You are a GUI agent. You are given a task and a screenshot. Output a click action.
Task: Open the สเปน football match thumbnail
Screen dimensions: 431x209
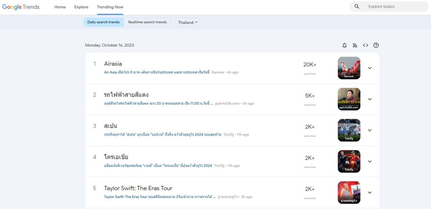tap(349, 130)
